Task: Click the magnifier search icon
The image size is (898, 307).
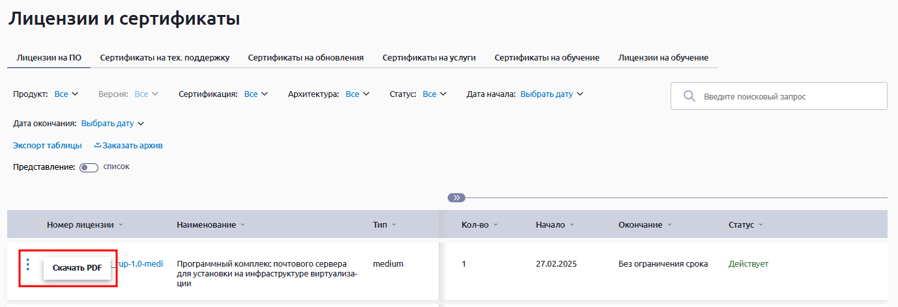Action: point(689,96)
